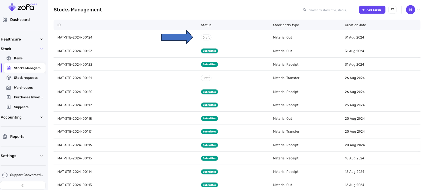
Task: Expand the Accounting menu section
Action: [x=41, y=117]
